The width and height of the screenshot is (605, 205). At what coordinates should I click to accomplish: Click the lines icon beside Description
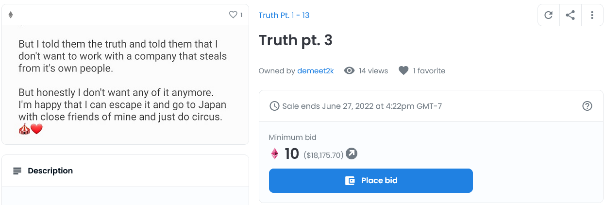click(x=17, y=171)
